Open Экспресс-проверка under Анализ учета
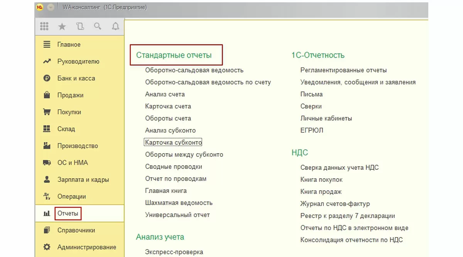Viewport: 463px width, 257px height. coord(174,252)
